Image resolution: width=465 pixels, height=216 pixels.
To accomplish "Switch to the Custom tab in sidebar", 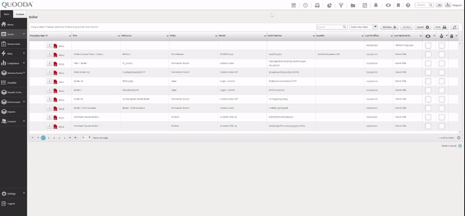I will (20, 14).
